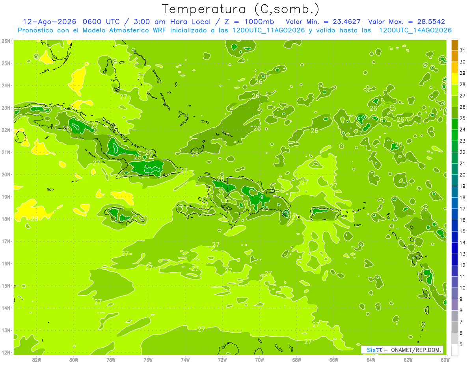
Task: Click the '26N' latitude axis label
Action: [x=6, y=41]
